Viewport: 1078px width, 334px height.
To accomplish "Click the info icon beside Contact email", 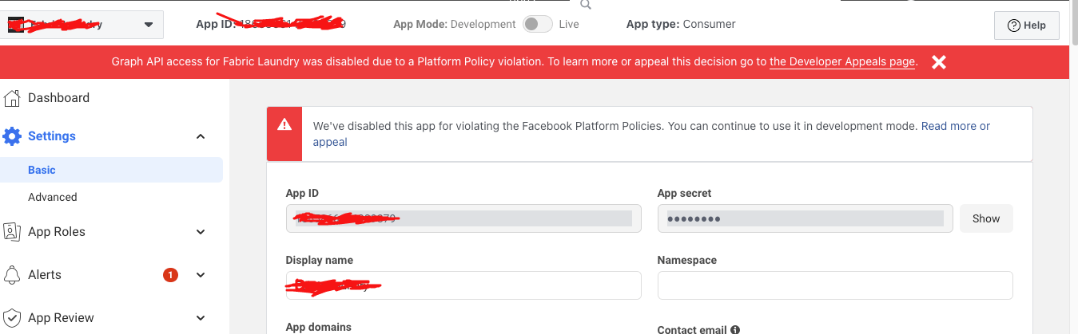I will [x=734, y=329].
